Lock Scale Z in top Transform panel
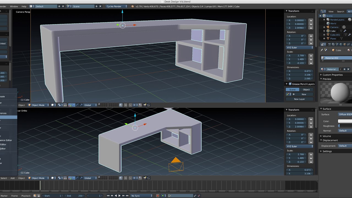This screenshot has height=198, width=352. pos(311,63)
